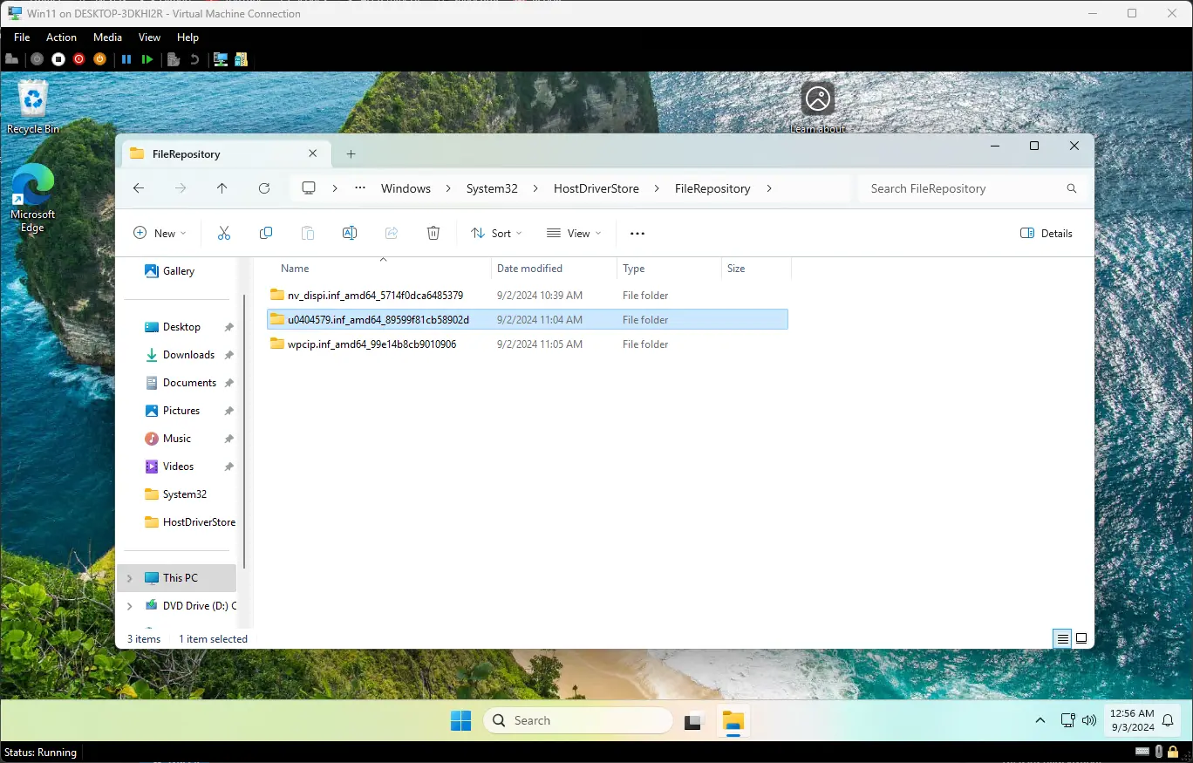
Task: Click the speaker volume tray icon
Action: coord(1088,720)
